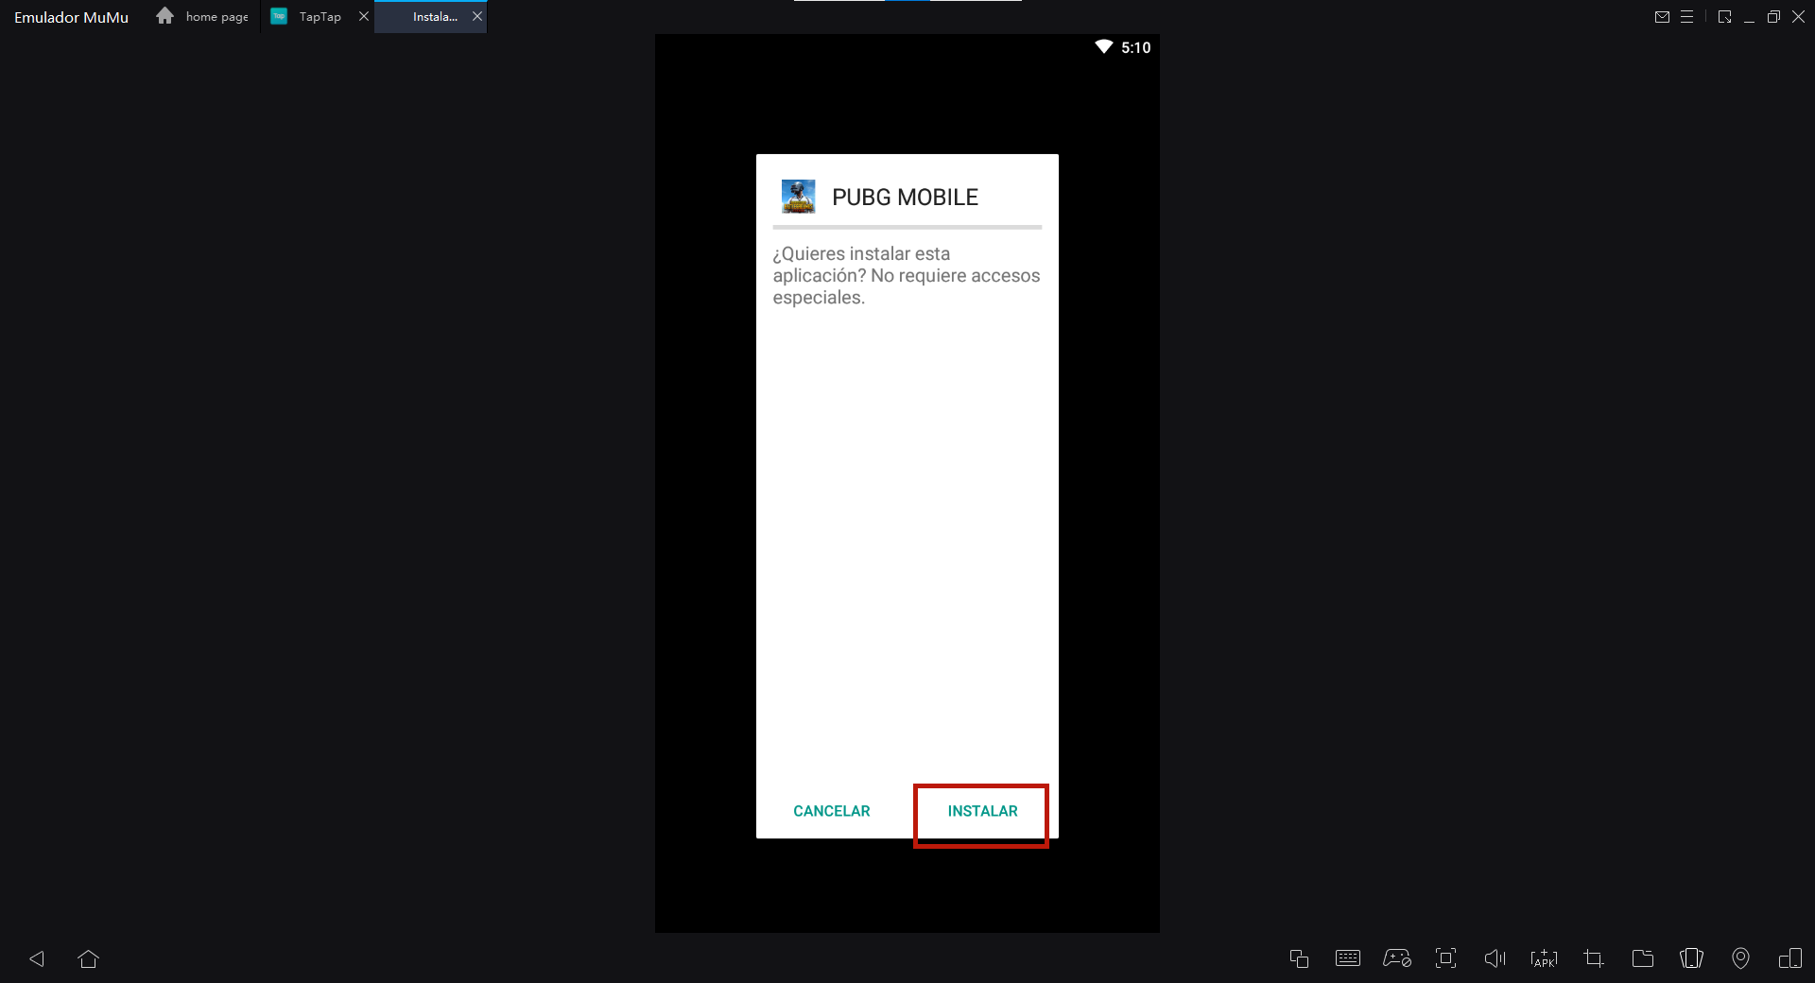Image resolution: width=1815 pixels, height=983 pixels.
Task: Close the TapTap tab
Action: pos(364,17)
